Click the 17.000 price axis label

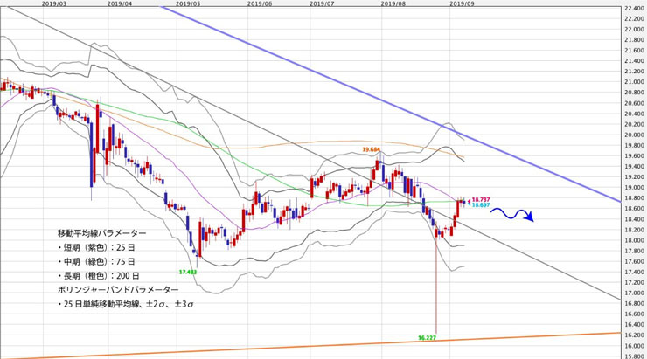tap(635, 293)
